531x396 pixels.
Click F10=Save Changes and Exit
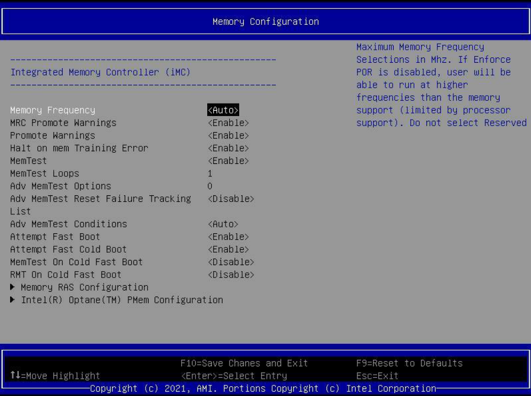pyautogui.click(x=244, y=363)
